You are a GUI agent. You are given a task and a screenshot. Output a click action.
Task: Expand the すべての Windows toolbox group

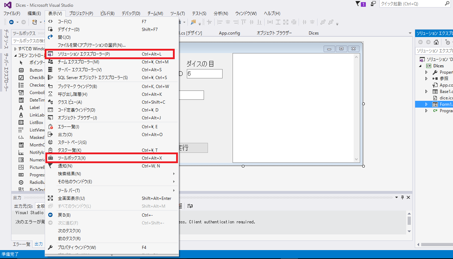coord(15,48)
